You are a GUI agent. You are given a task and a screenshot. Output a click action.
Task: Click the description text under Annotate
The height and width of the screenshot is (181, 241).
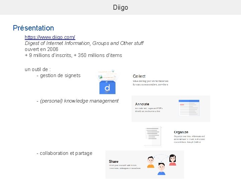click(x=149, y=110)
